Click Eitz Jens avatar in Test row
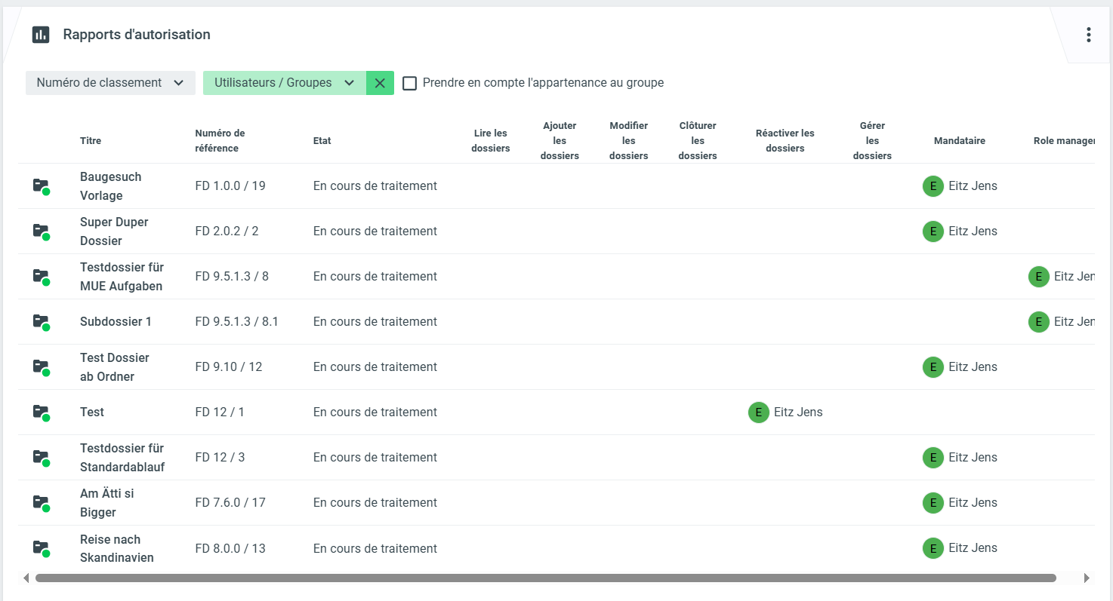The height and width of the screenshot is (601, 1113). point(758,412)
